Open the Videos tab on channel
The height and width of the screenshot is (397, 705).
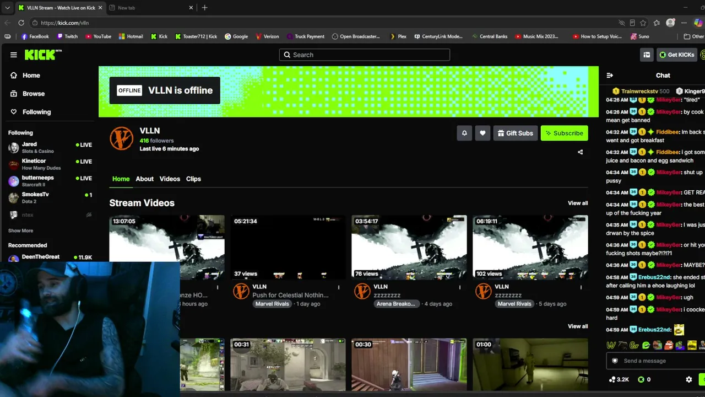coord(170,179)
